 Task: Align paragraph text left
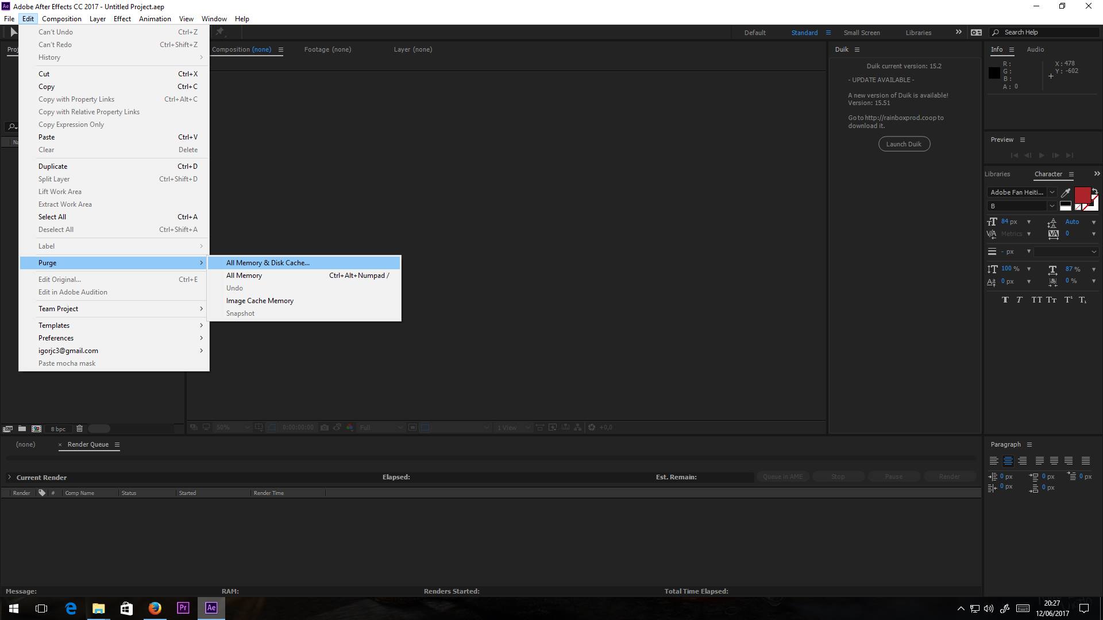point(994,460)
